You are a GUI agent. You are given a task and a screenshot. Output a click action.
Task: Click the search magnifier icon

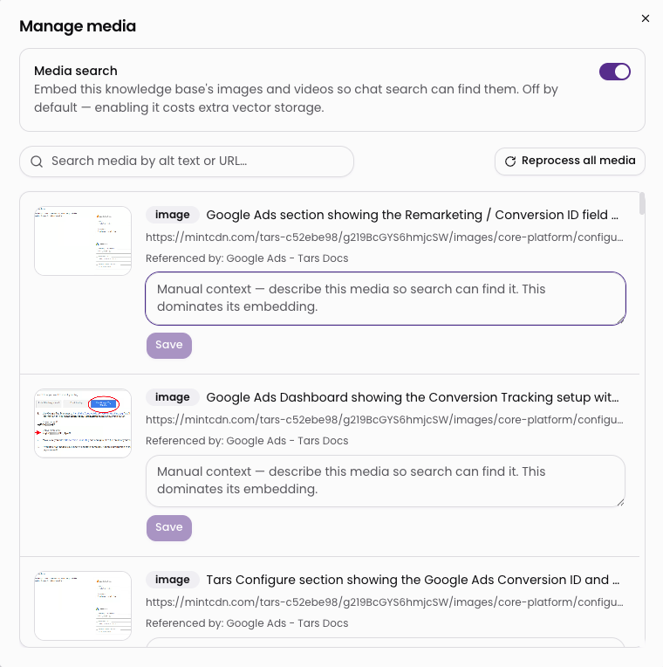pos(37,162)
